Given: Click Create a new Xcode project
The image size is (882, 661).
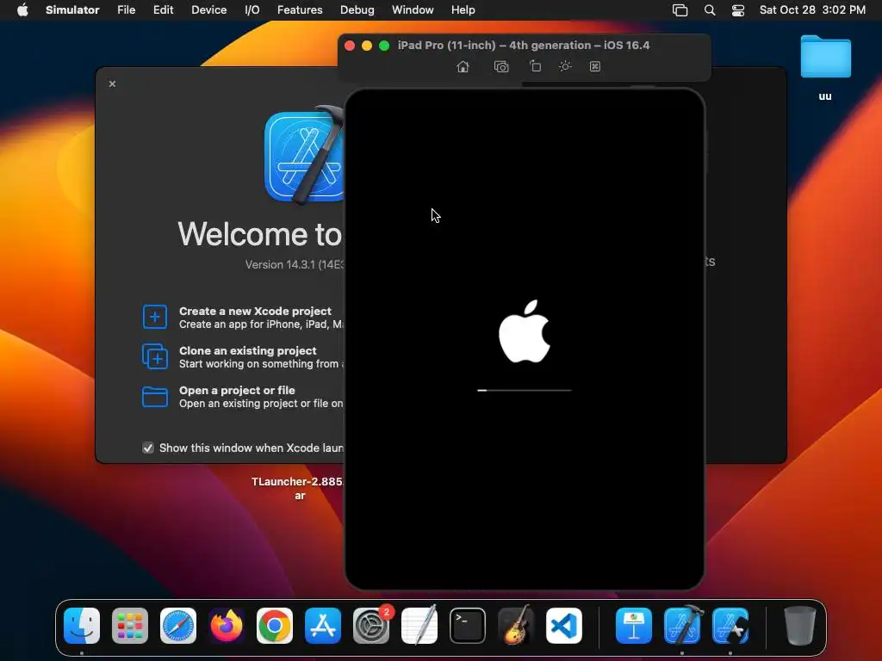Looking at the screenshot, I should [x=242, y=317].
